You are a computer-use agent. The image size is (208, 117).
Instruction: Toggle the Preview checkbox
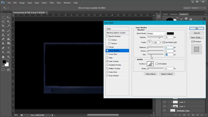pos(192,42)
